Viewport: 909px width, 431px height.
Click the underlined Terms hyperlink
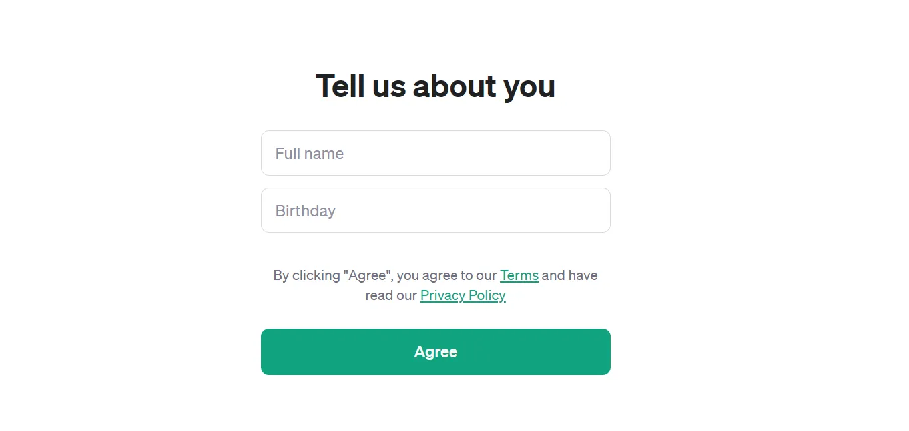[x=519, y=275]
